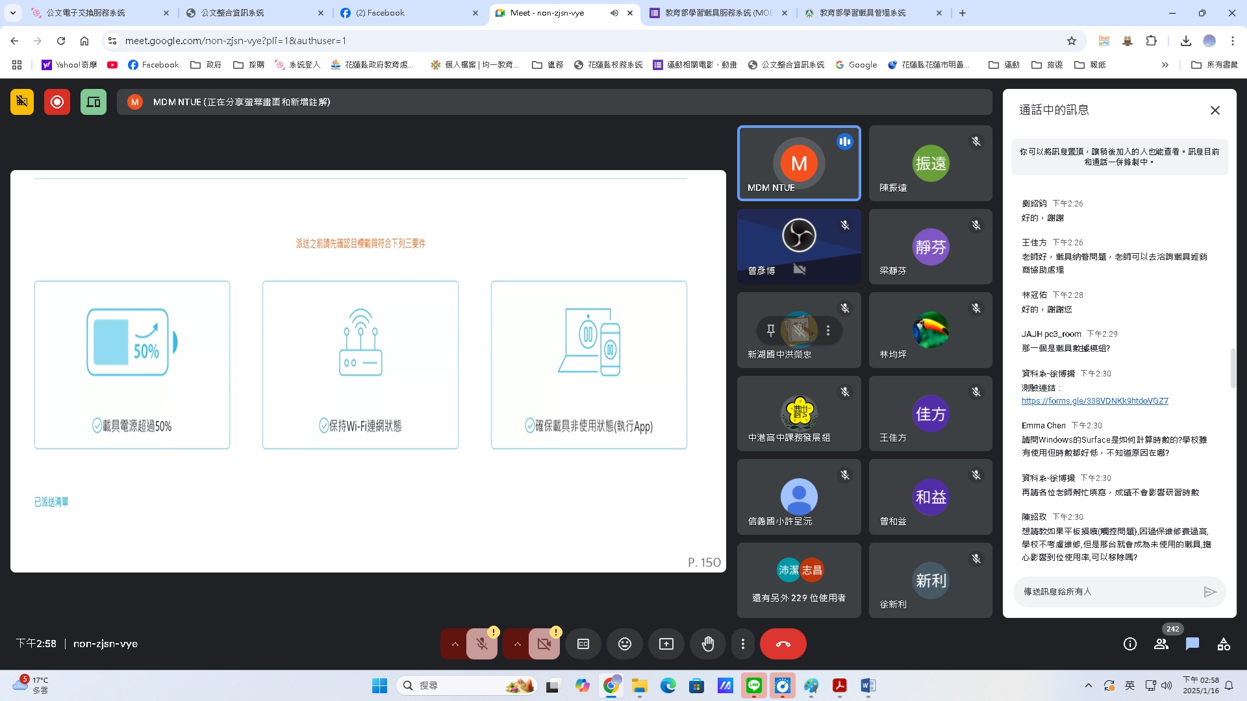
Task: Toggle closed captions button
Action: tap(583, 644)
